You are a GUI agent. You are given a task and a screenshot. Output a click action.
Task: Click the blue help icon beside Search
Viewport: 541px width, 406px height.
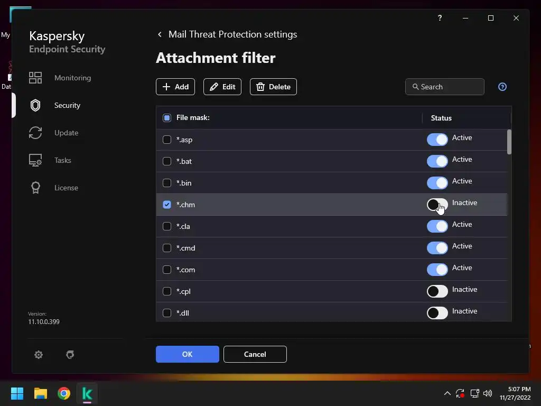coord(502,87)
